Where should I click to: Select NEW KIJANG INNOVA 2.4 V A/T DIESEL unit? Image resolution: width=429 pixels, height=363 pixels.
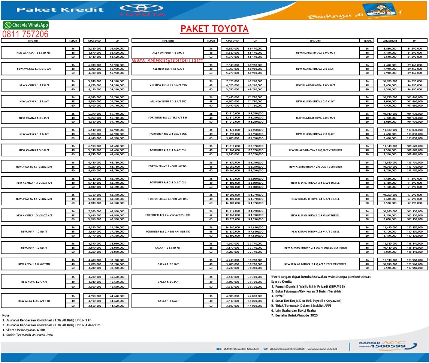pos(315,231)
